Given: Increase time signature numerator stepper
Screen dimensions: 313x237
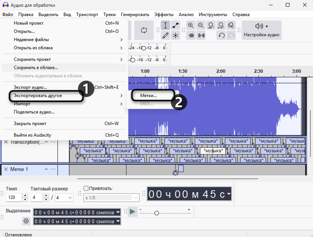Looking at the screenshot, I should click(46, 196).
